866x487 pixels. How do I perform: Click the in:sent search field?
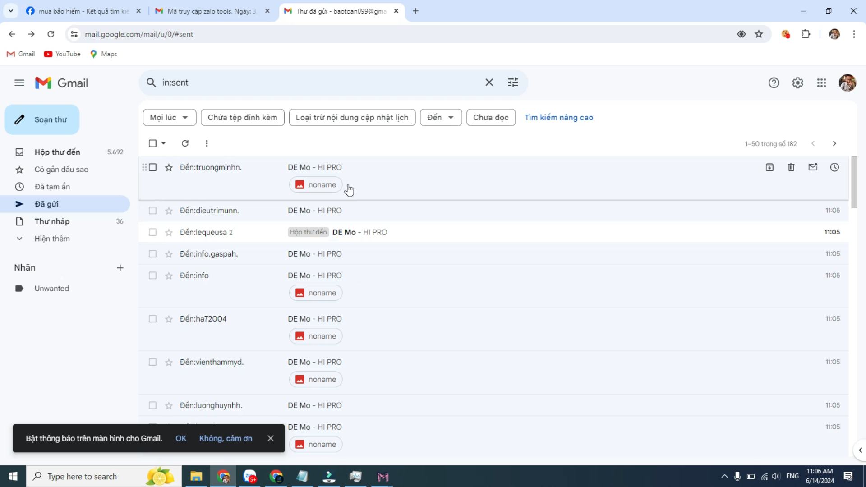[x=320, y=83]
